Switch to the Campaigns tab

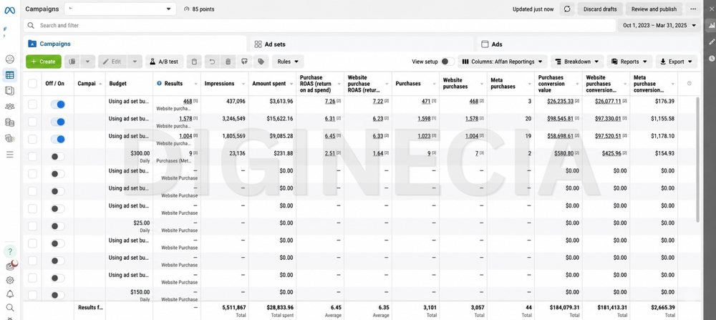(135, 44)
